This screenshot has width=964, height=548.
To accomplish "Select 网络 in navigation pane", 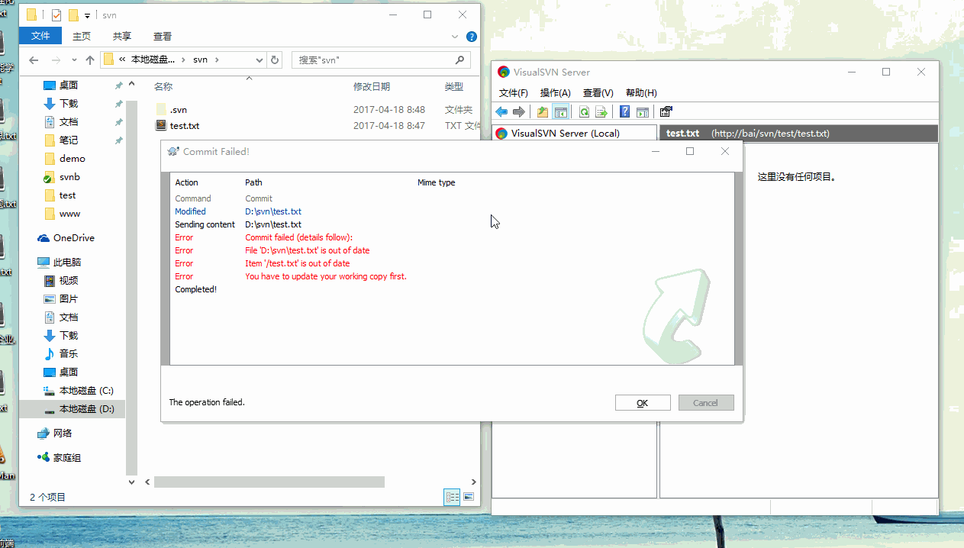I will pos(63,434).
